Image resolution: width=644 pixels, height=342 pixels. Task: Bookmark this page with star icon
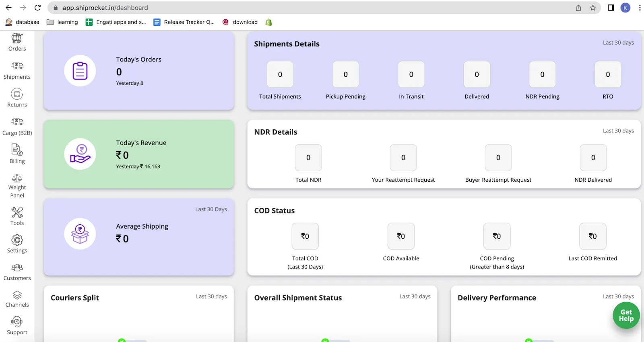(593, 8)
